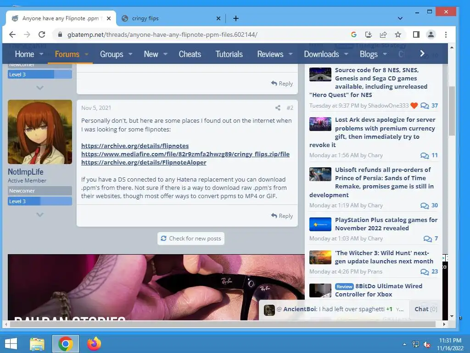
Task: Click the Google search icon in address bar
Action: [x=354, y=34]
